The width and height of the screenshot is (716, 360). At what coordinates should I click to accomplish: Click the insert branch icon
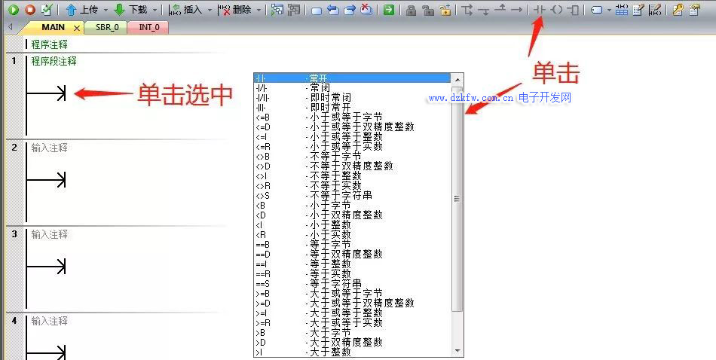(467, 10)
